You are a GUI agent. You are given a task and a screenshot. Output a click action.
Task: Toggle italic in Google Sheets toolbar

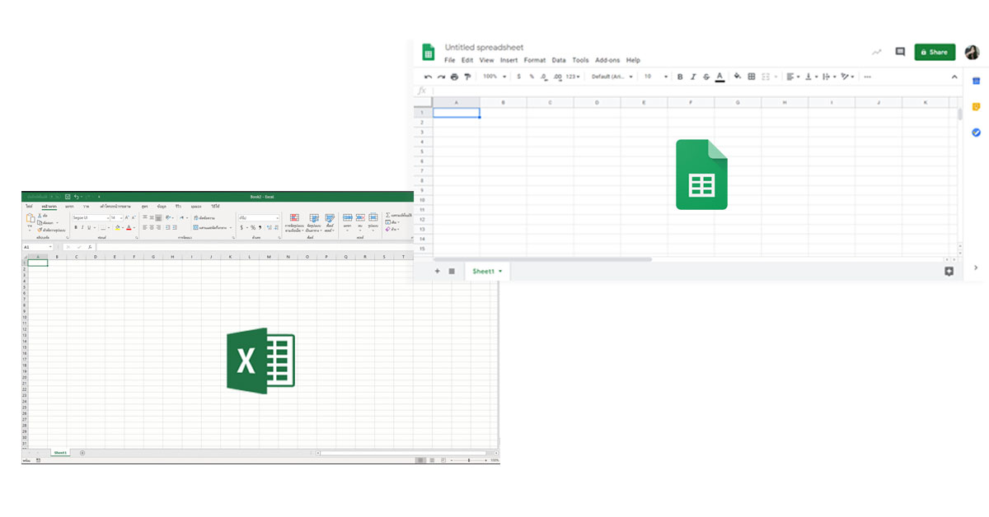(693, 77)
